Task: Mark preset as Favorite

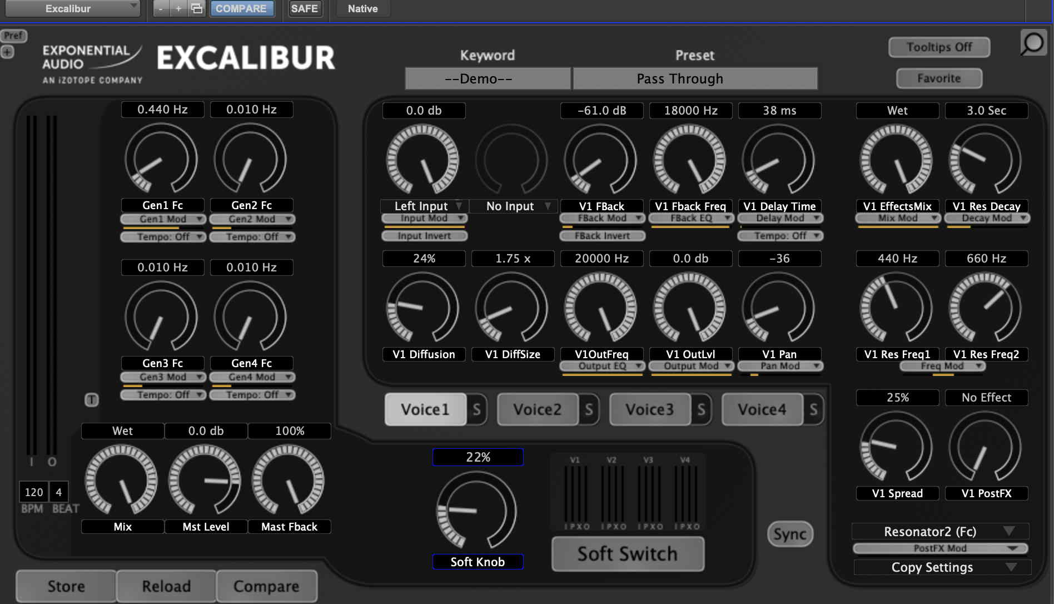Action: click(939, 78)
